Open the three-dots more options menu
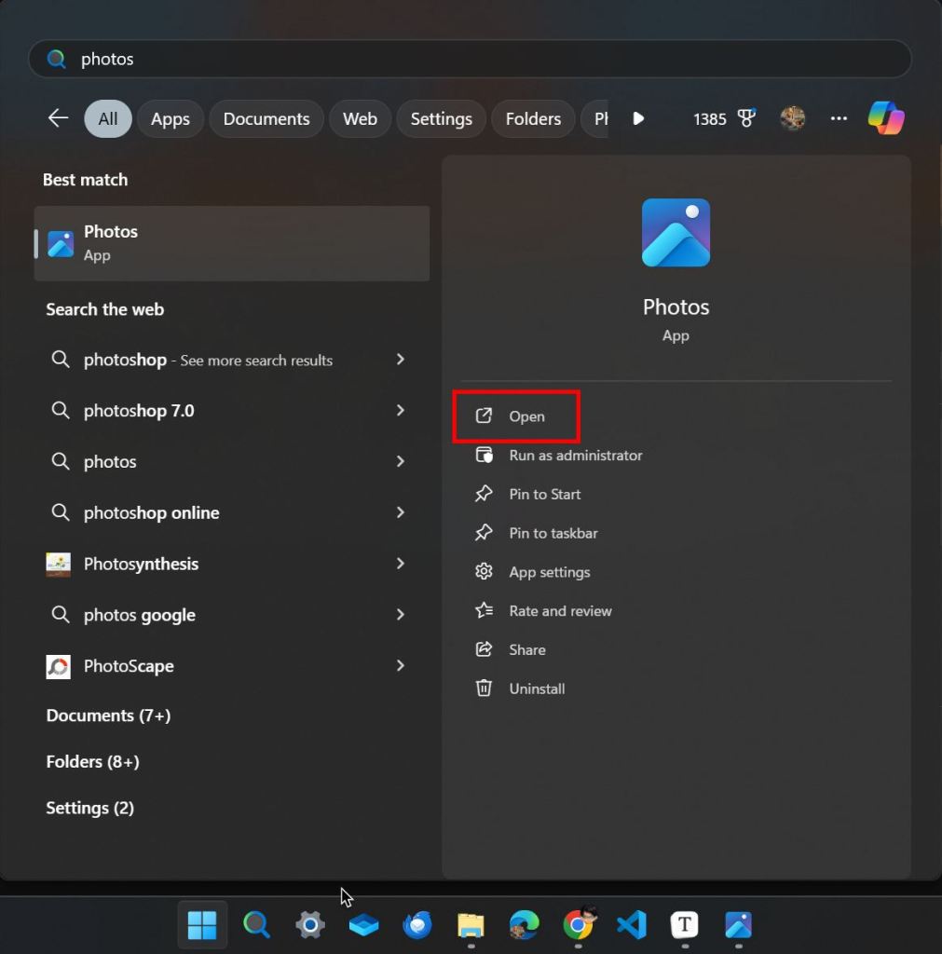This screenshot has width=942, height=954. click(x=839, y=118)
